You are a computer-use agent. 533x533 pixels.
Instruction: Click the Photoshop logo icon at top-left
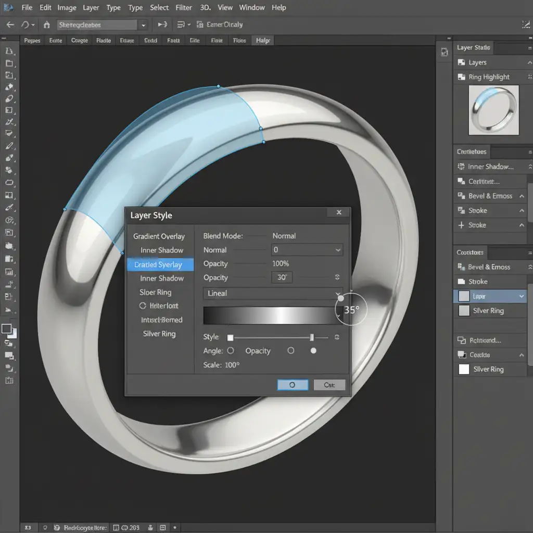[x=8, y=7]
